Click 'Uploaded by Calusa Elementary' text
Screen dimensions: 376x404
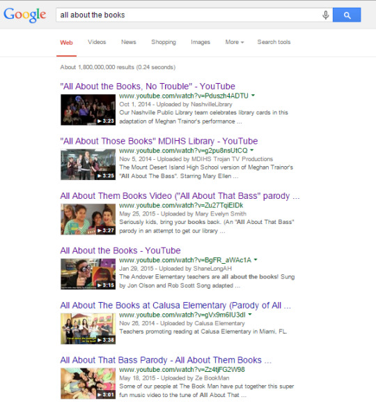[203, 323]
